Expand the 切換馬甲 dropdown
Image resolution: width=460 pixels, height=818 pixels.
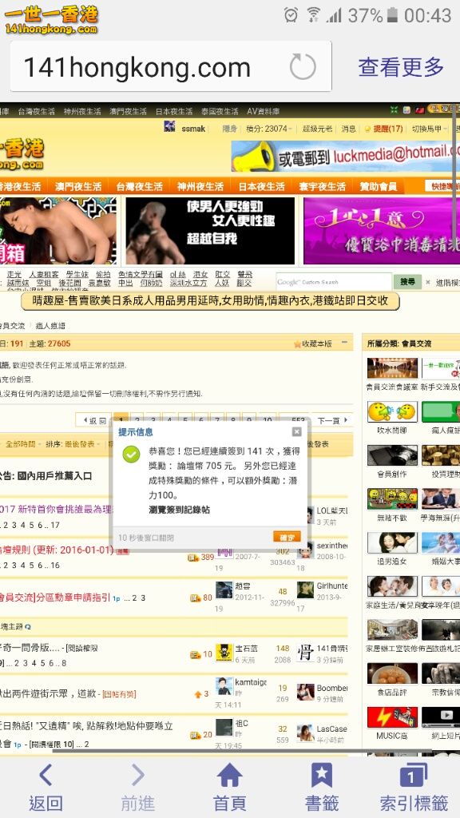point(430,129)
